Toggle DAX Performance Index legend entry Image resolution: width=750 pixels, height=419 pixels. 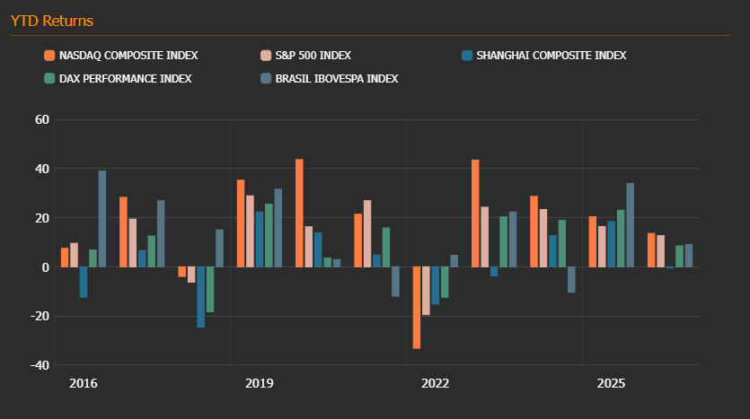[118, 78]
